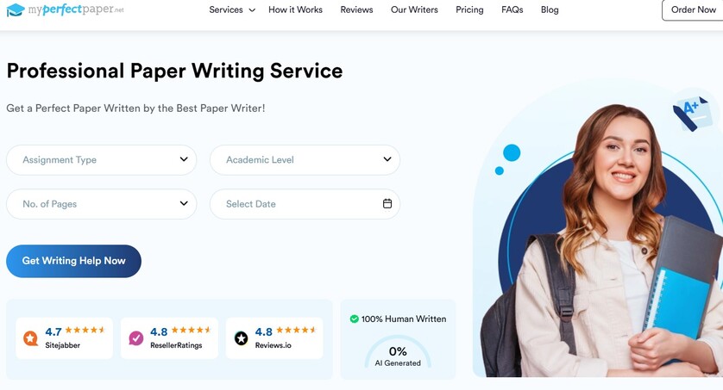This screenshot has height=390, width=723.
Task: Click the myperfectpaper graduation cap logo
Action: [16, 9]
